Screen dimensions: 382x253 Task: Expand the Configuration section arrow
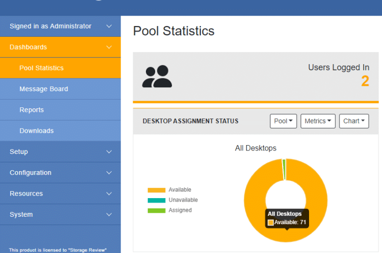[109, 173]
